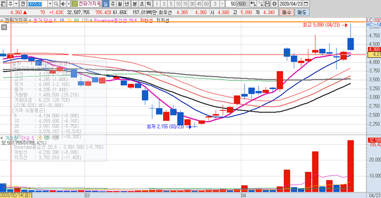The image size is (381, 198).
Task: Click the current price tag 4,360 on axis
Action: [x=374, y=49]
